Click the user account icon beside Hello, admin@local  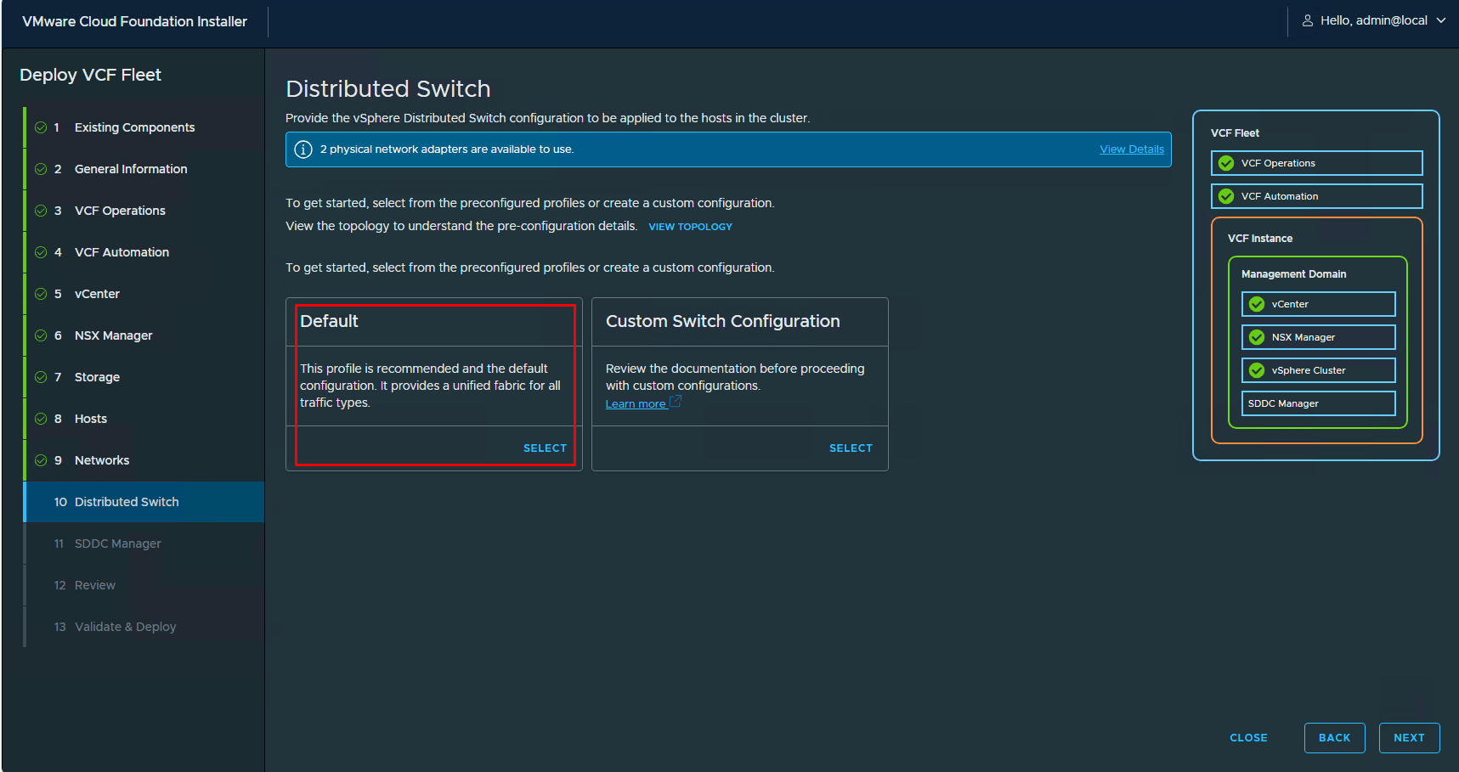pyautogui.click(x=1308, y=20)
